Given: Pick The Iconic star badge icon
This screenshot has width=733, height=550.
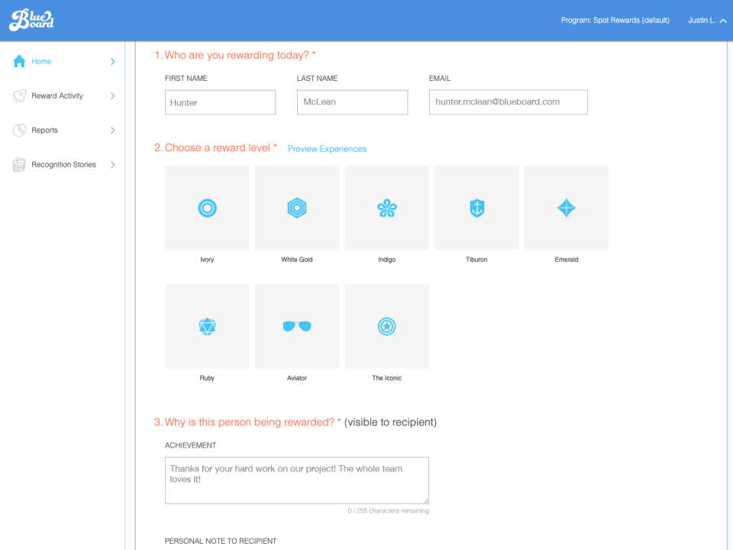Looking at the screenshot, I should 386,326.
